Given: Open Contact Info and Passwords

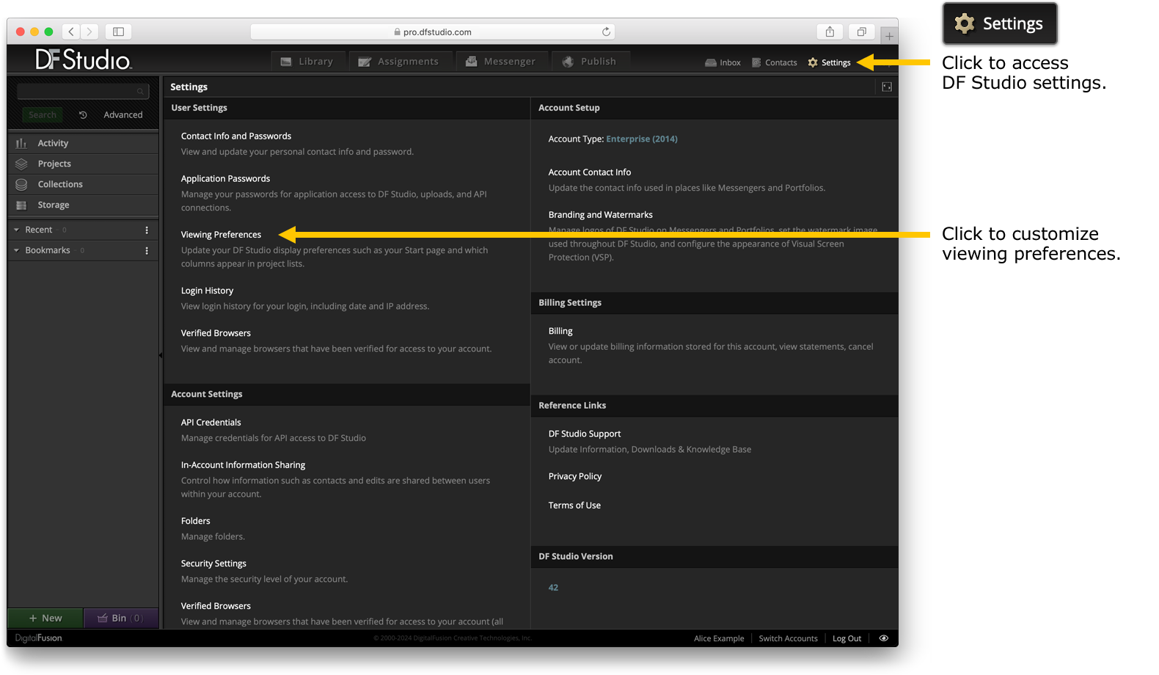Looking at the screenshot, I should [x=236, y=136].
